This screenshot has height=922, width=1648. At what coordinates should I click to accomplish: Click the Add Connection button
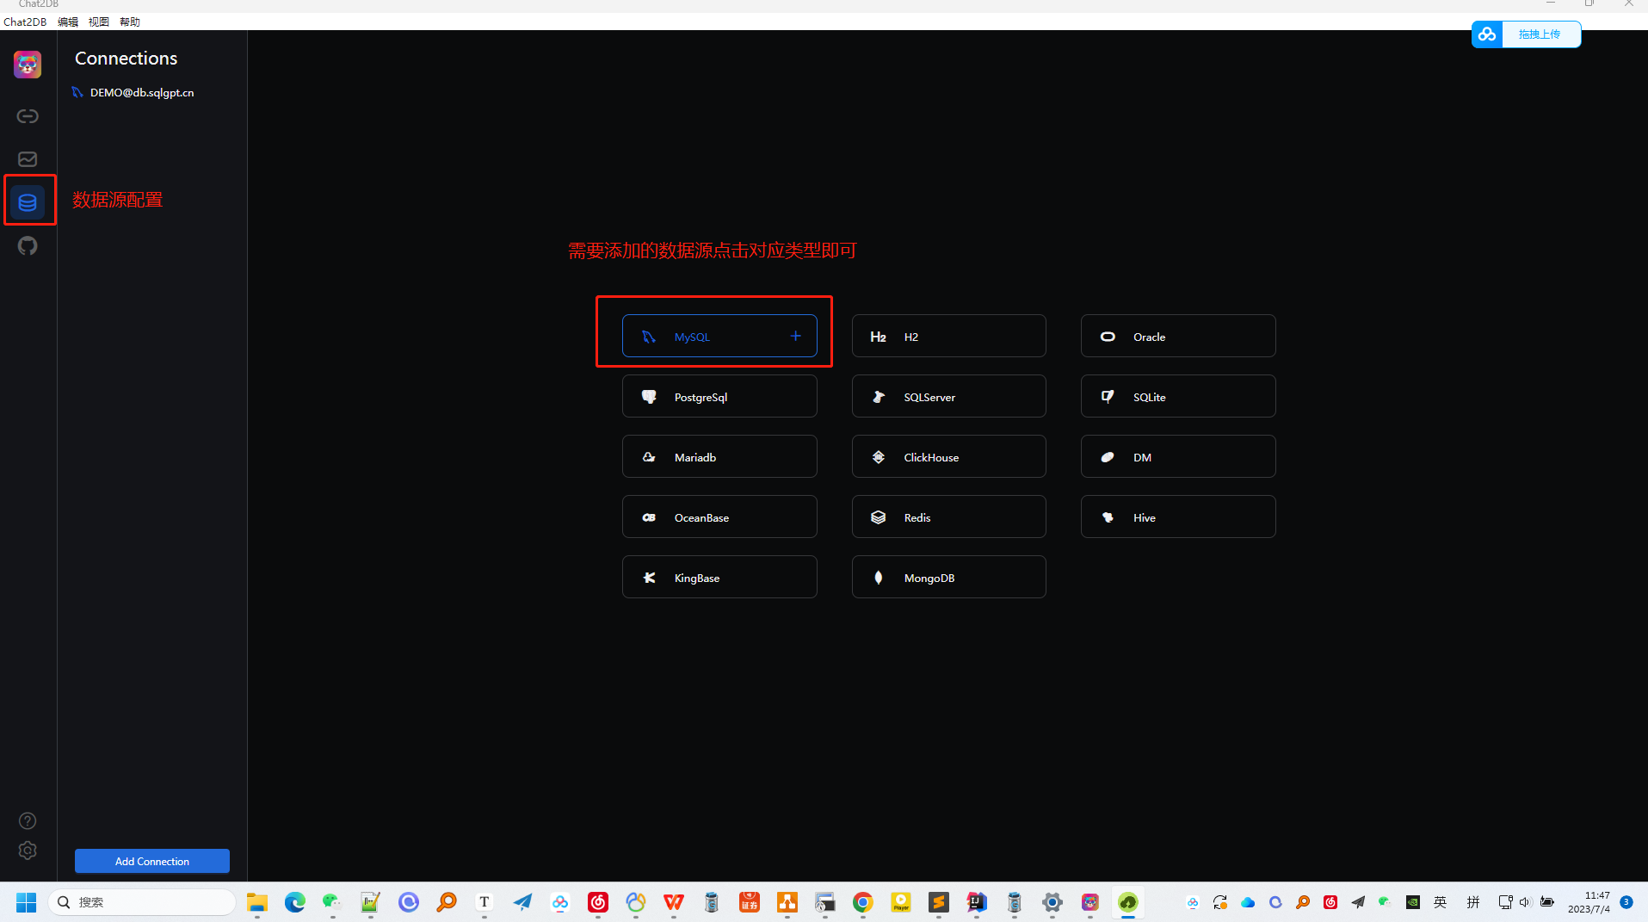[x=152, y=861]
